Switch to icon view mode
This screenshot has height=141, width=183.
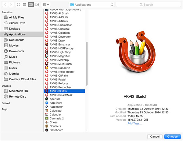click(x=18, y=5)
